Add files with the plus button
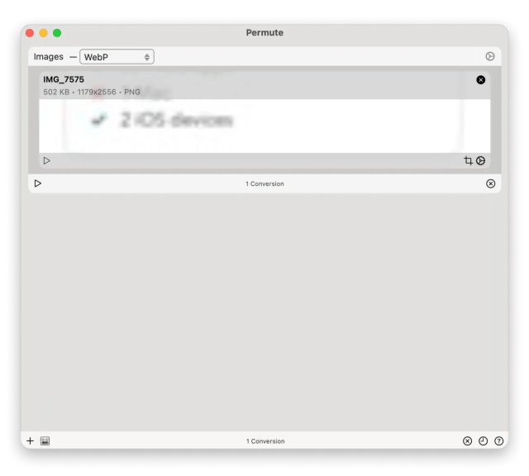The image size is (529, 476). (30, 440)
